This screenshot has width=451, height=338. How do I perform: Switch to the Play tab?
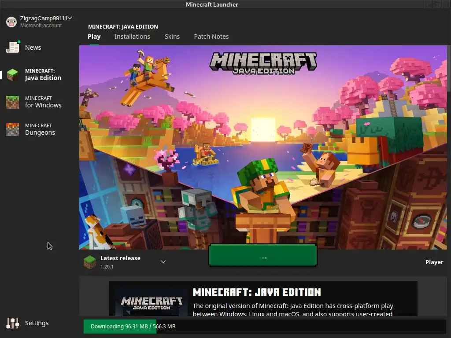point(94,37)
